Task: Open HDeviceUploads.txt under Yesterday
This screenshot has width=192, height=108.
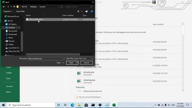Action: pos(93,91)
